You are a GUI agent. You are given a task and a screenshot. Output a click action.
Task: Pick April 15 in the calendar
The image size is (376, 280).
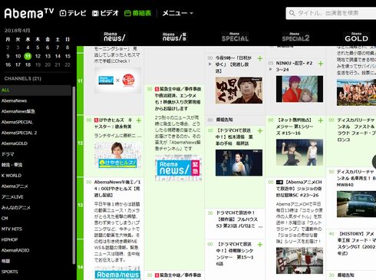tap(68, 56)
